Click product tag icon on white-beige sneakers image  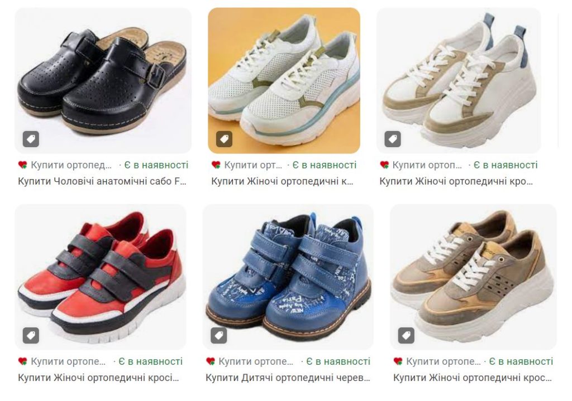pyautogui.click(x=393, y=139)
